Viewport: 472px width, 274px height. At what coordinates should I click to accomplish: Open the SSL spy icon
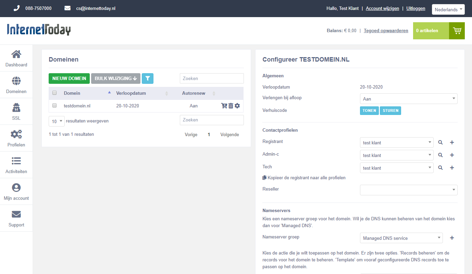(x=16, y=107)
